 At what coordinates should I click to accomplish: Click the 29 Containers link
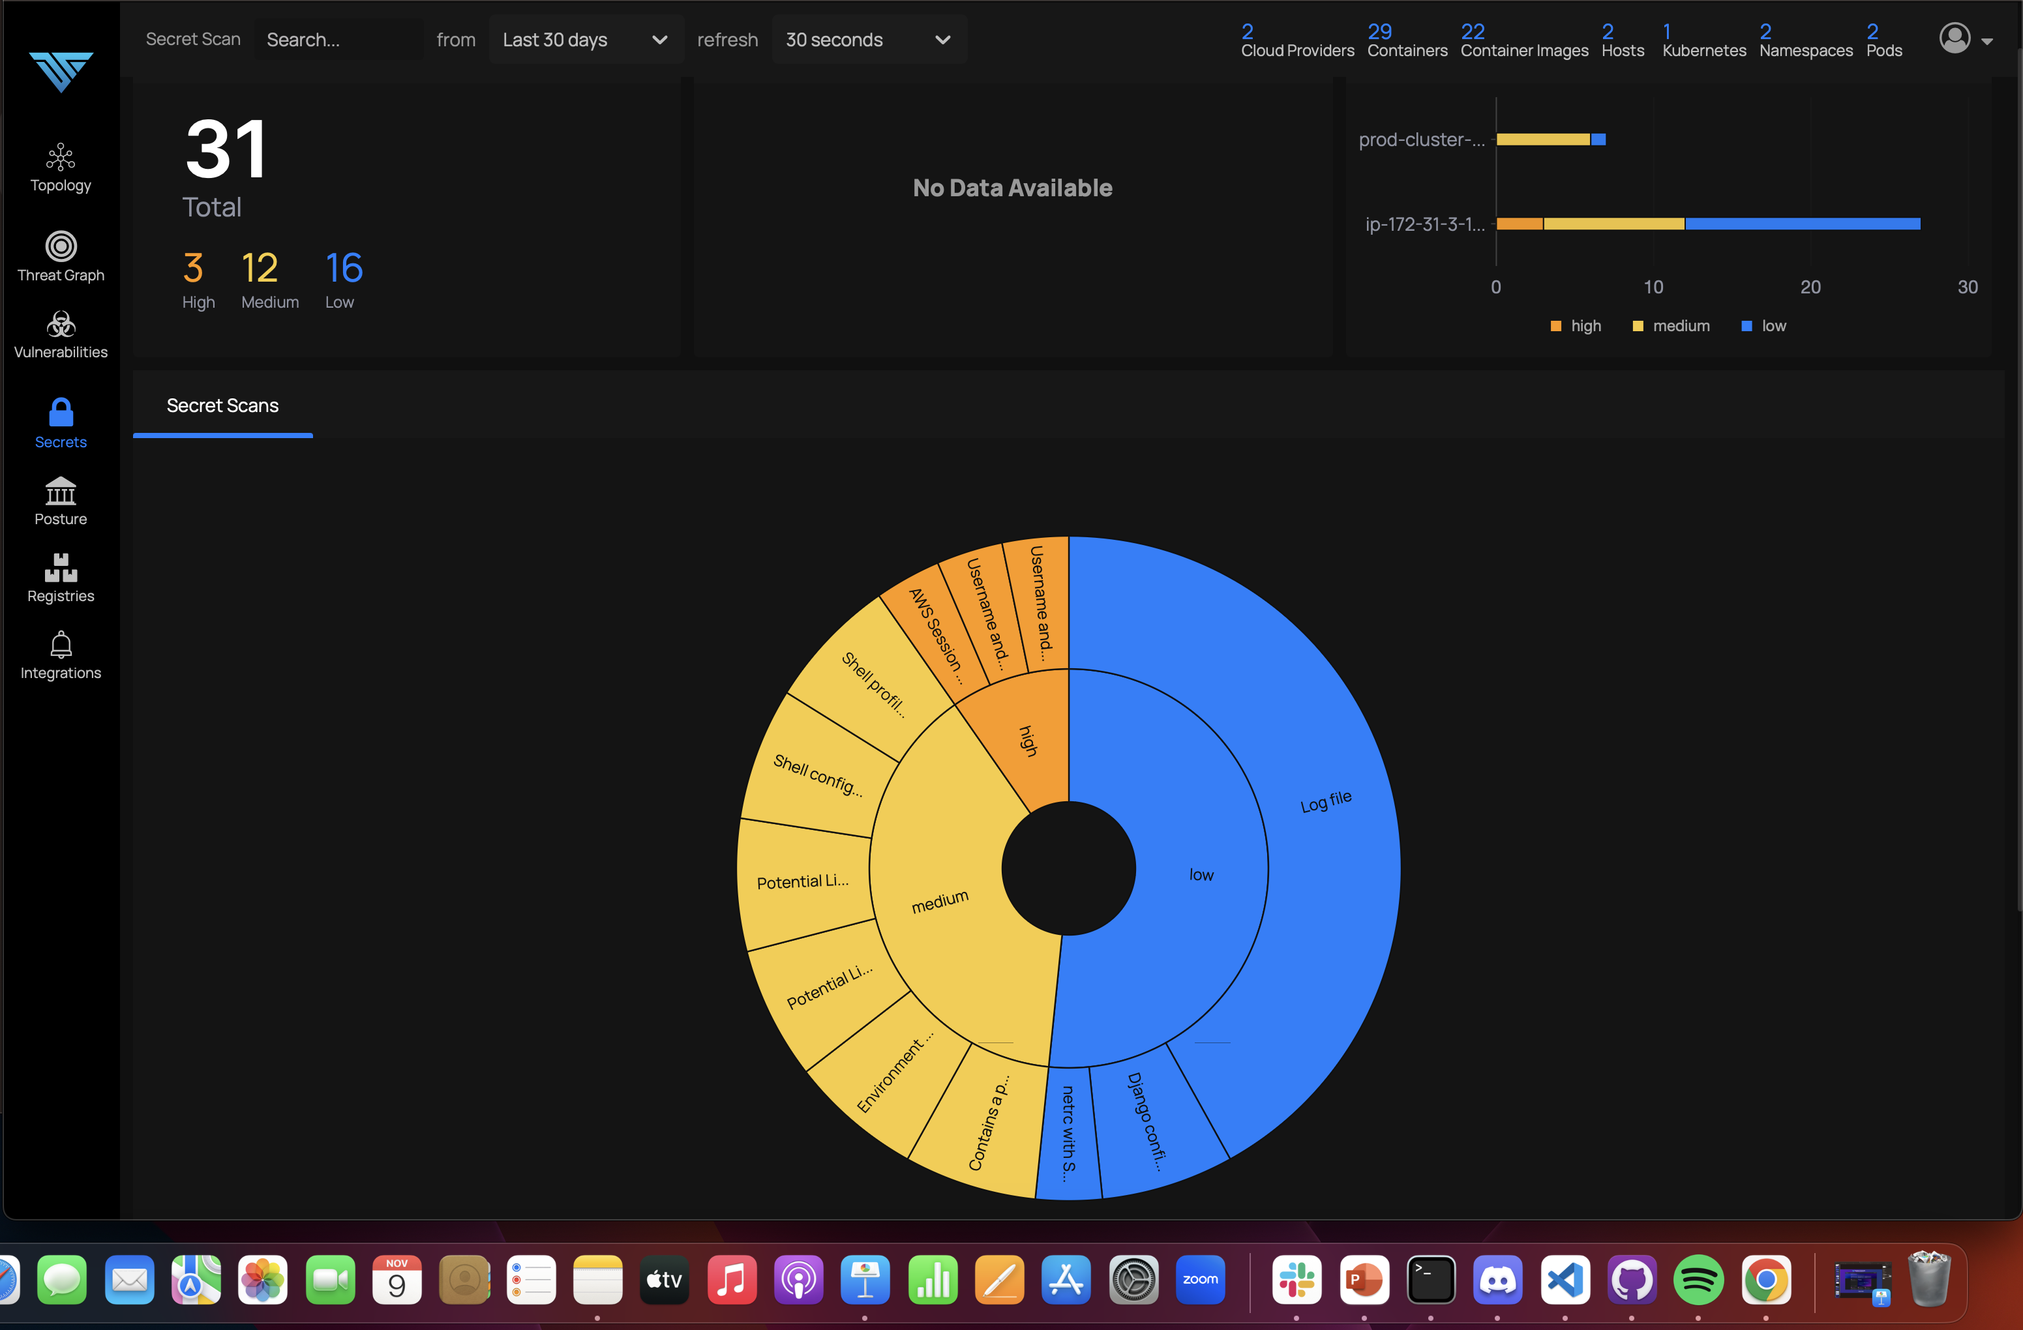[x=1406, y=41]
